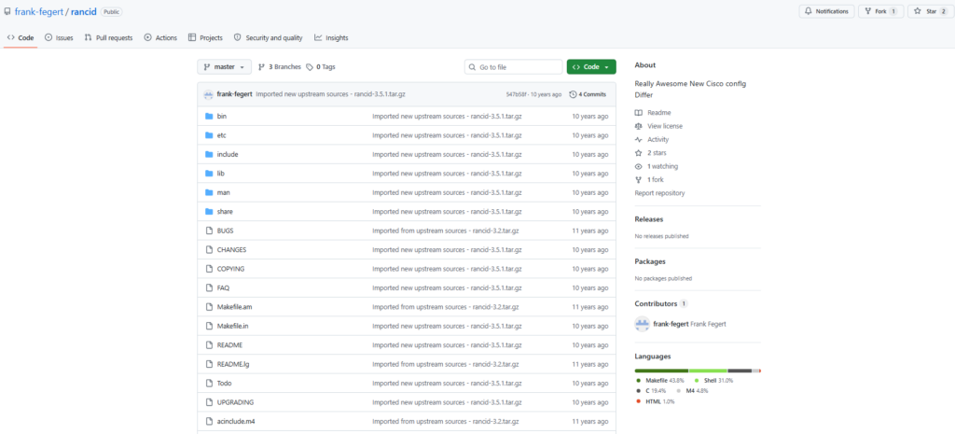Click the C segment of the language bar

point(740,371)
